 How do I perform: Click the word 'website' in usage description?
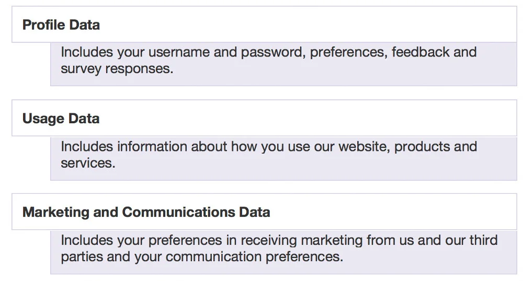(x=364, y=147)
